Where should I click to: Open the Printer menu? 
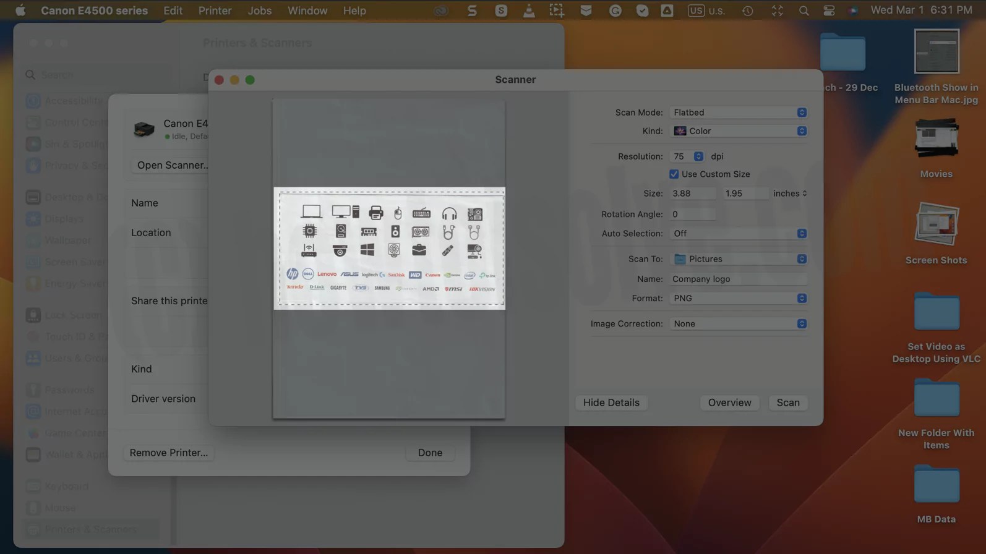pos(215,11)
